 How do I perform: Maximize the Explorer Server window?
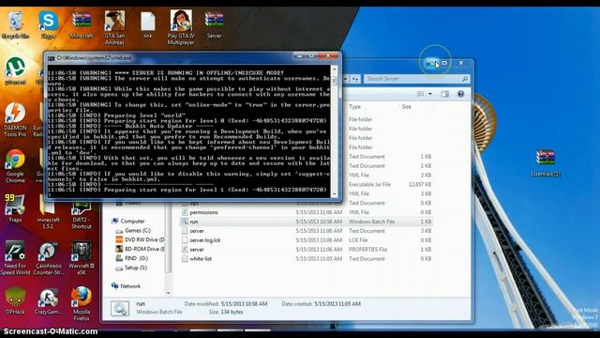tap(444, 63)
